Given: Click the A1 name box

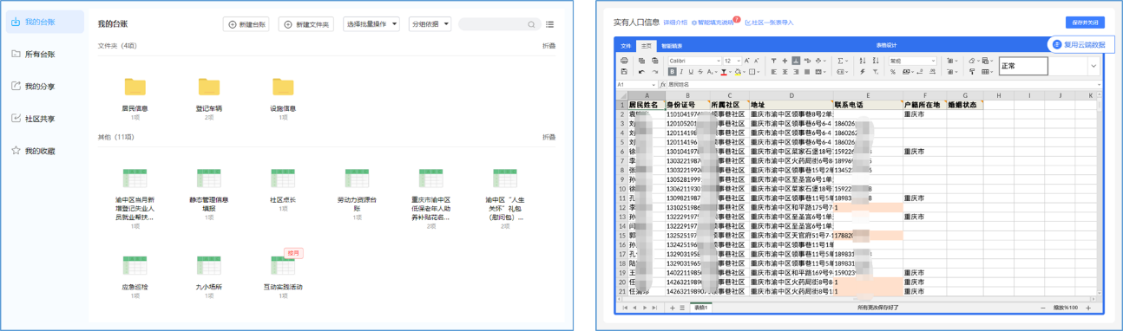Looking at the screenshot, I should pos(636,85).
